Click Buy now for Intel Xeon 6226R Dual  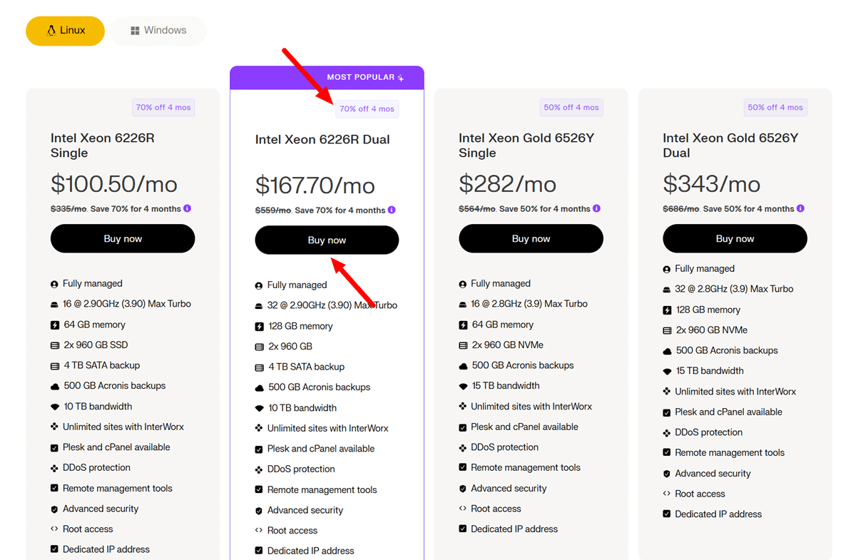(327, 240)
